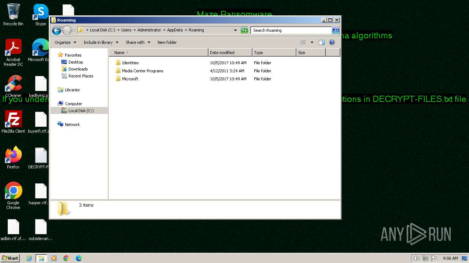Screen dimensions: 469x263
Task: Select the buyerfi.rtf desktop file
Action: pos(39,122)
